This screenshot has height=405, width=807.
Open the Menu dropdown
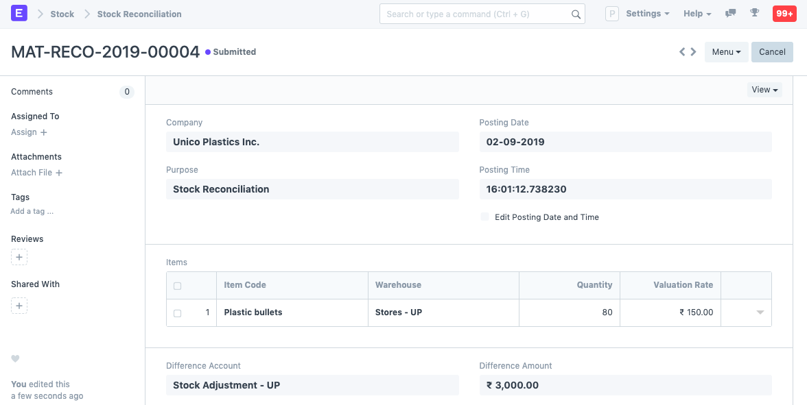click(x=726, y=52)
